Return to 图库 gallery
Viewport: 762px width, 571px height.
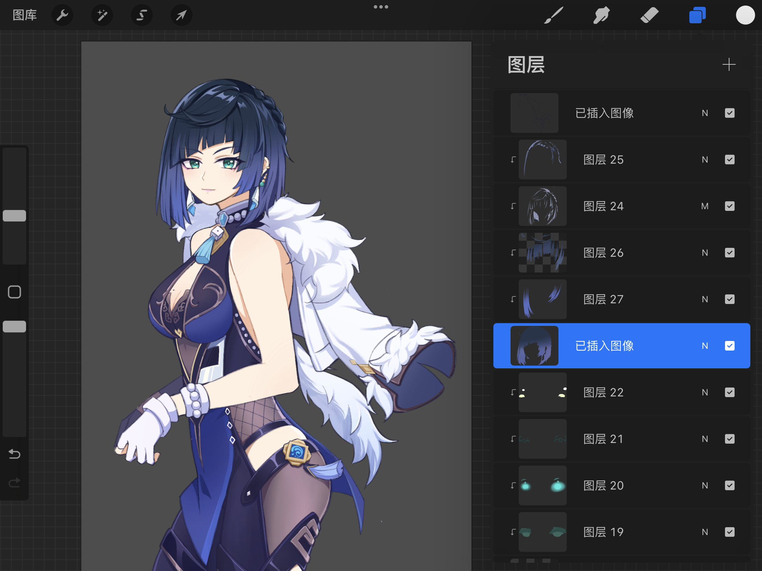[x=24, y=15]
